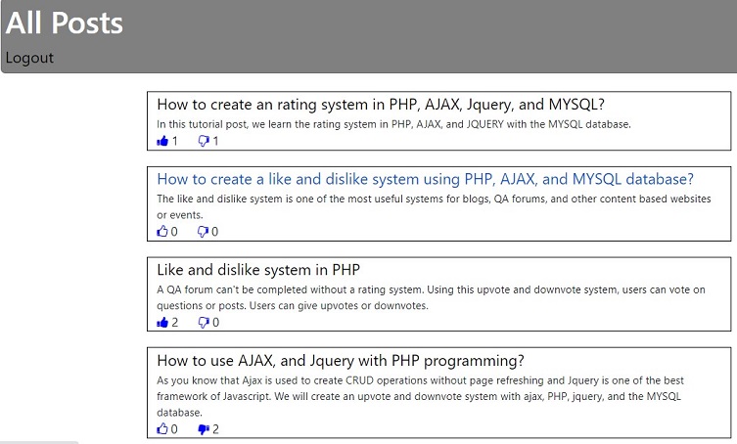This screenshot has width=737, height=444.
Task: Click the dislike count 2 on the AJAX post
Action: click(x=215, y=428)
